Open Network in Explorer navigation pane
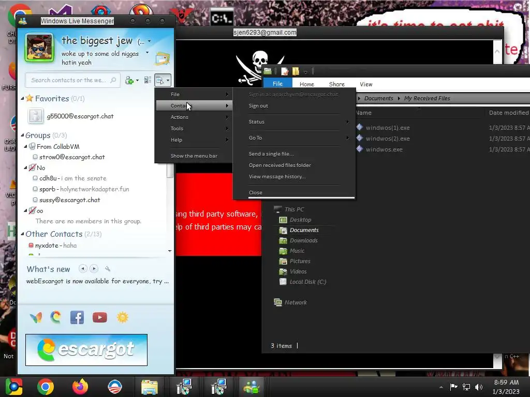The height and width of the screenshot is (397, 530). (x=296, y=302)
